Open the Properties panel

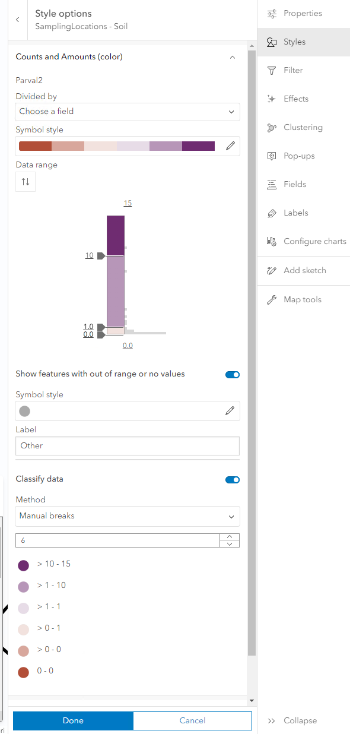tap(303, 13)
